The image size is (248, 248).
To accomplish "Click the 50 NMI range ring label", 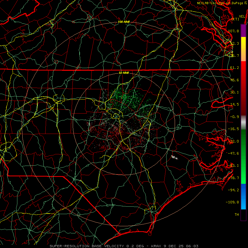I will point(124,73).
